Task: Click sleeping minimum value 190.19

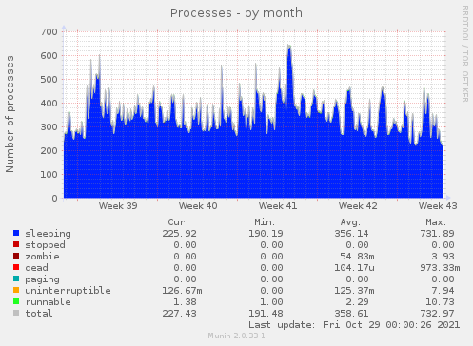Action: click(x=266, y=234)
